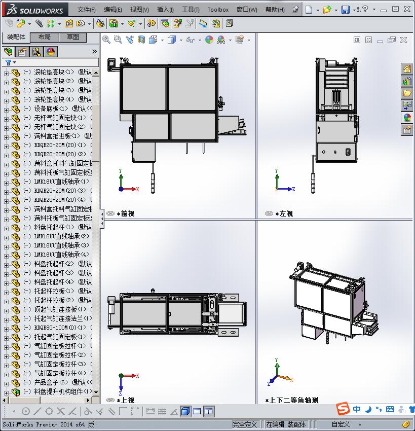
Task: Click the Mate paperclip icon
Action: (39, 24)
